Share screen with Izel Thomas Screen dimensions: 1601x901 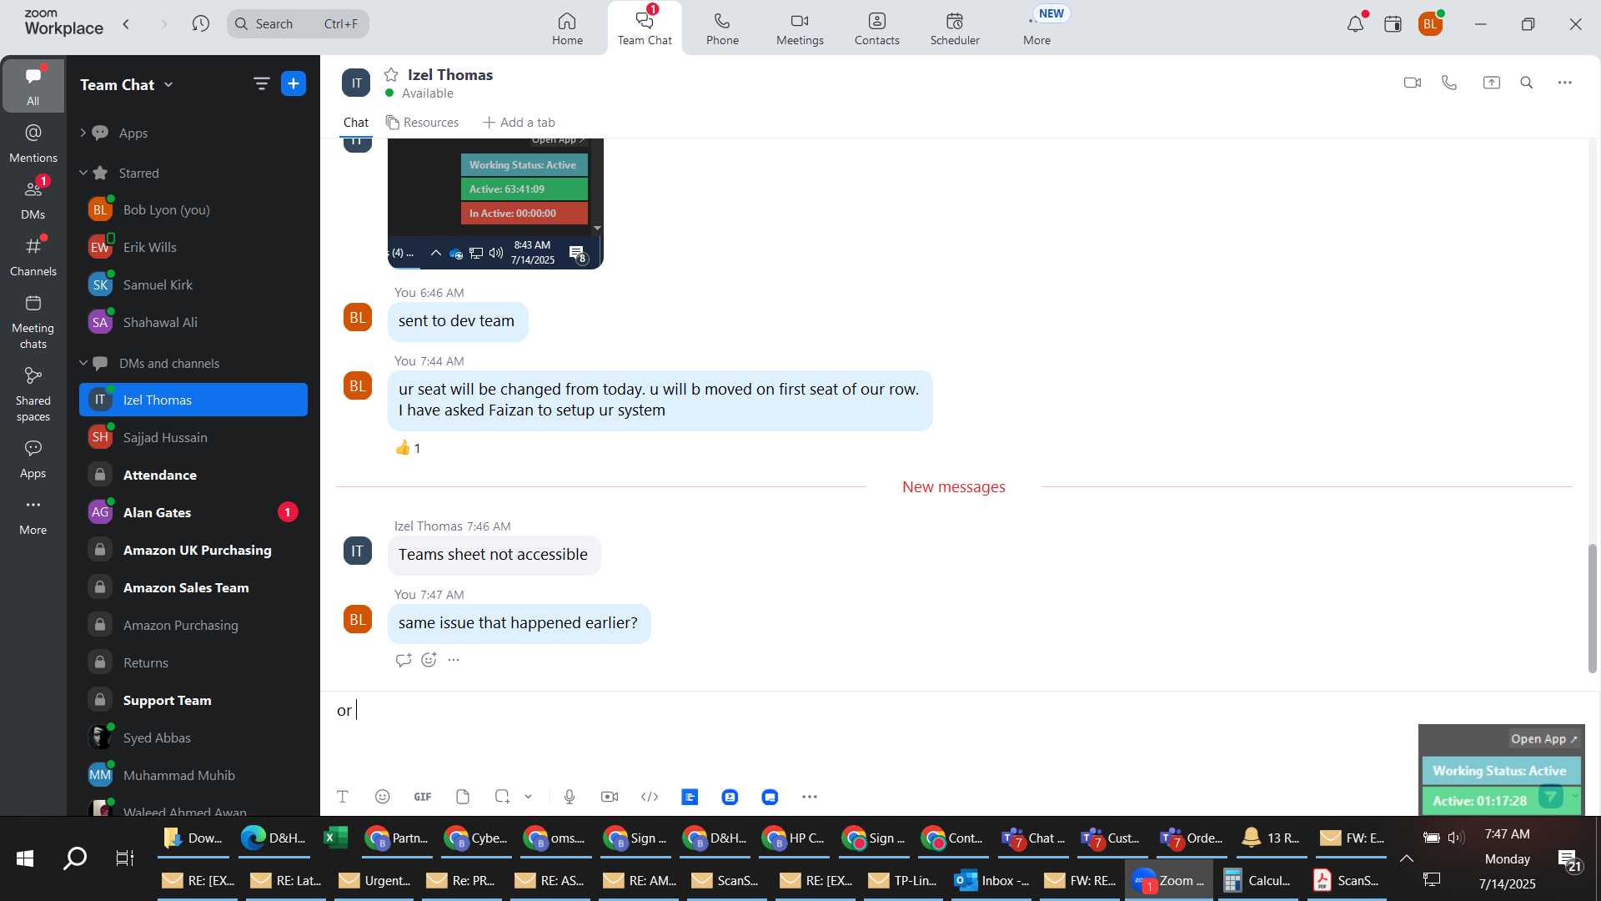click(1491, 83)
